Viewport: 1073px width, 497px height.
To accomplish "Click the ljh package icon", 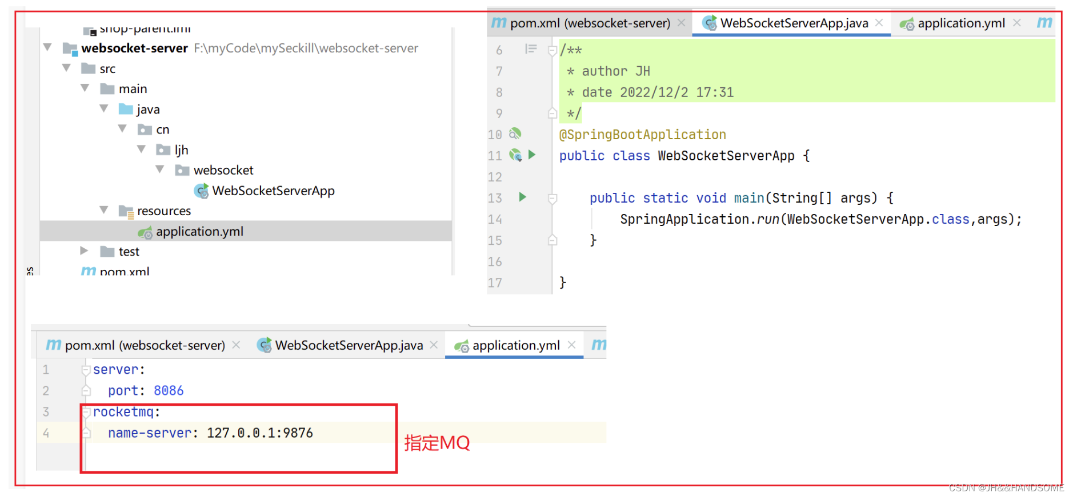I will coord(163,149).
